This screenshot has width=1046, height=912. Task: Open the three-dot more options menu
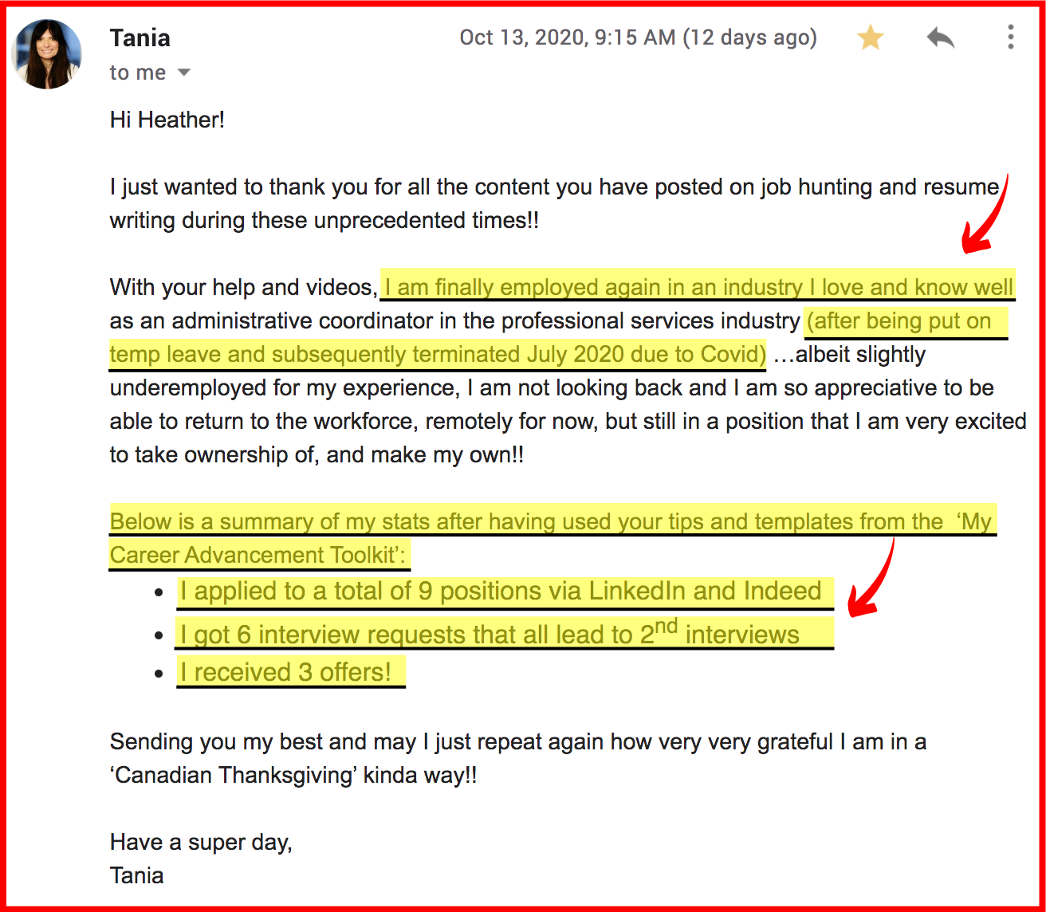1010,37
